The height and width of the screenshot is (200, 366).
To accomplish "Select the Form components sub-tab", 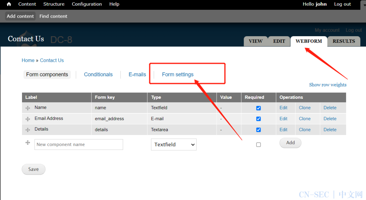I will tap(47, 74).
